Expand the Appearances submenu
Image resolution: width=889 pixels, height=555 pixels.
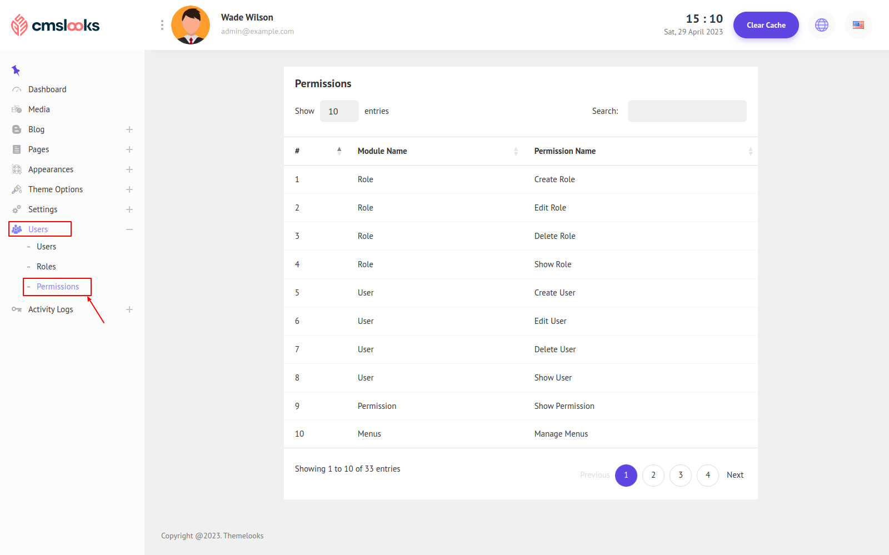point(129,169)
